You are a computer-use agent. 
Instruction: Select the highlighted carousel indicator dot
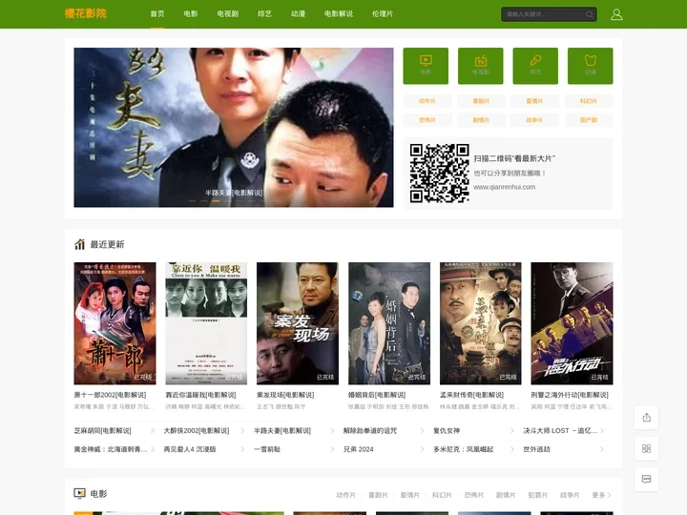point(216,201)
